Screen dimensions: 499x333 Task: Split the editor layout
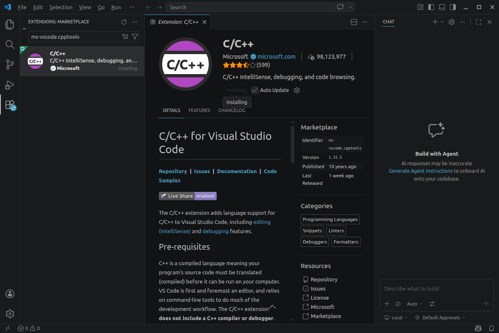[354, 22]
